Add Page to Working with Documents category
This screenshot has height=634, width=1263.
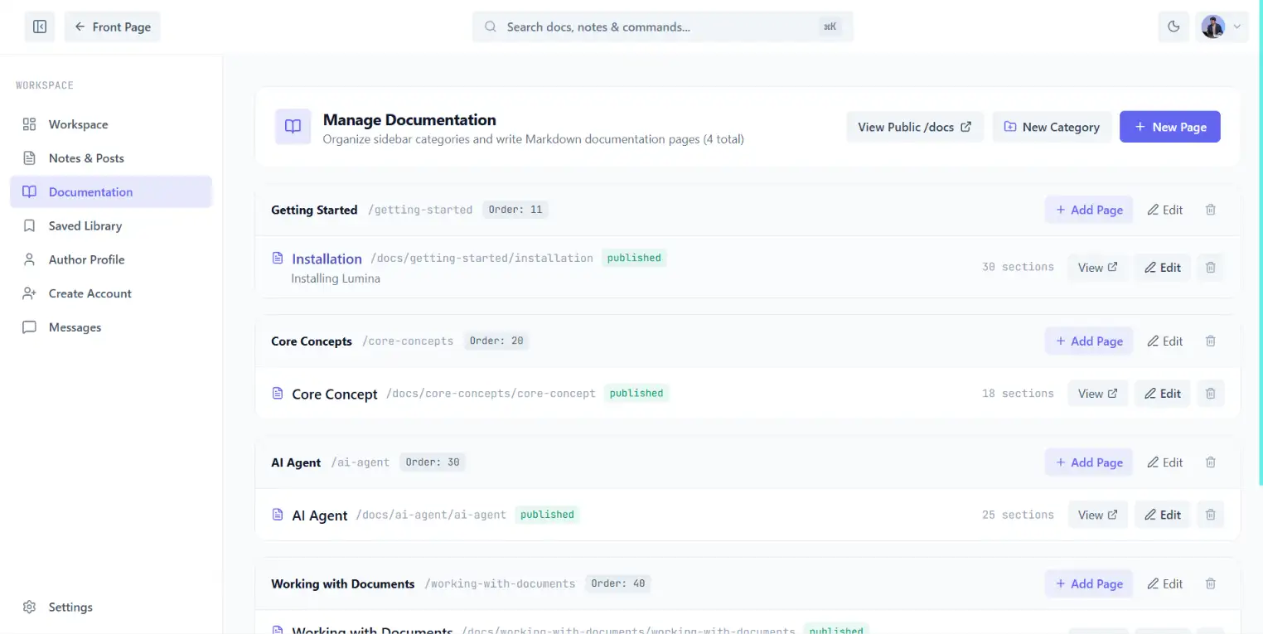coord(1089,584)
